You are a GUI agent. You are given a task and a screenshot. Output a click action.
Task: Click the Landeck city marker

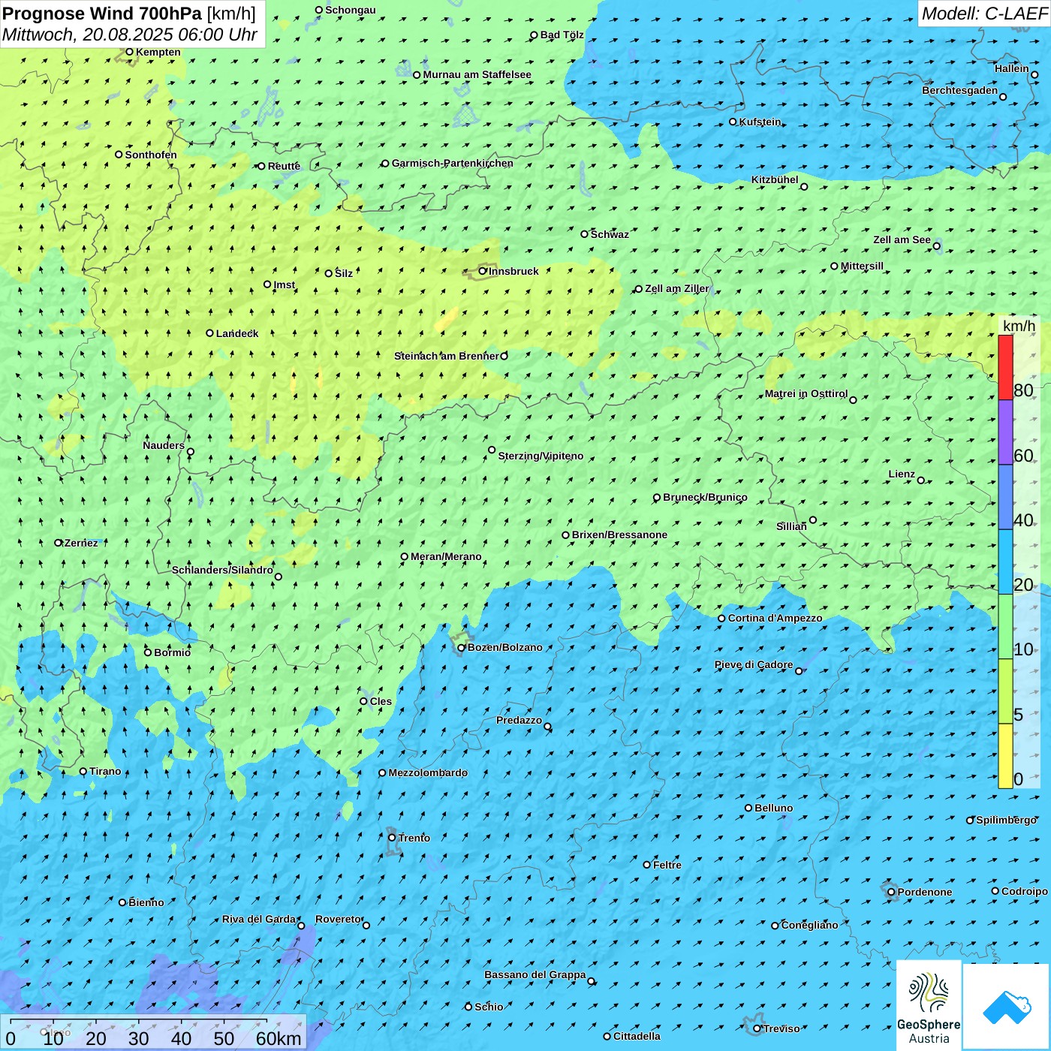(210, 333)
